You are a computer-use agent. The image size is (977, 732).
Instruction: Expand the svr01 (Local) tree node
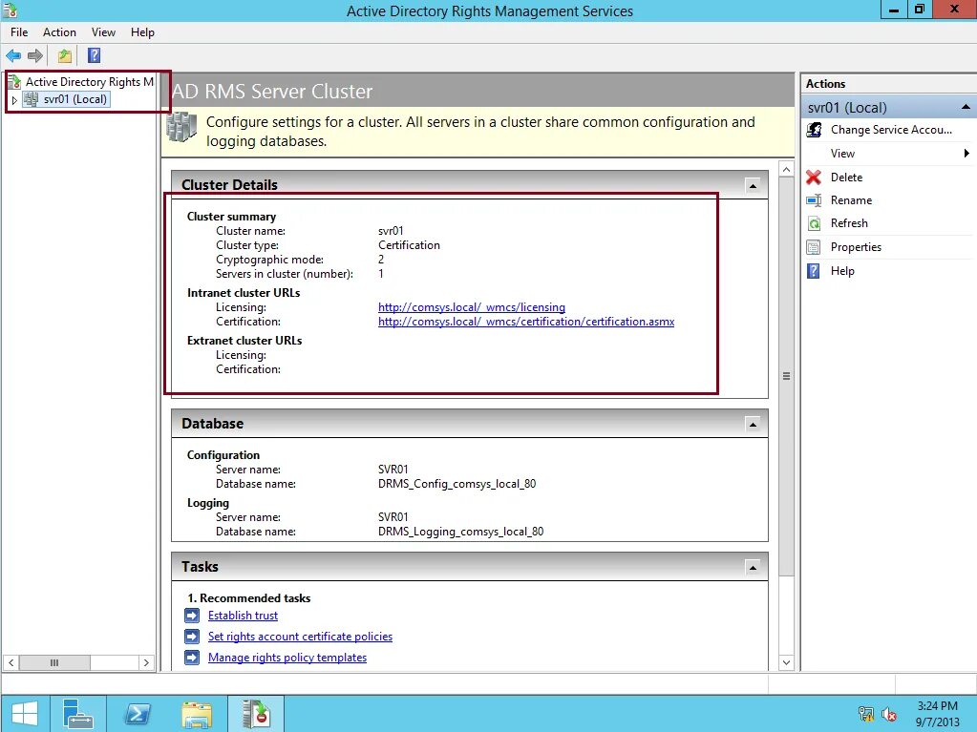coord(14,99)
